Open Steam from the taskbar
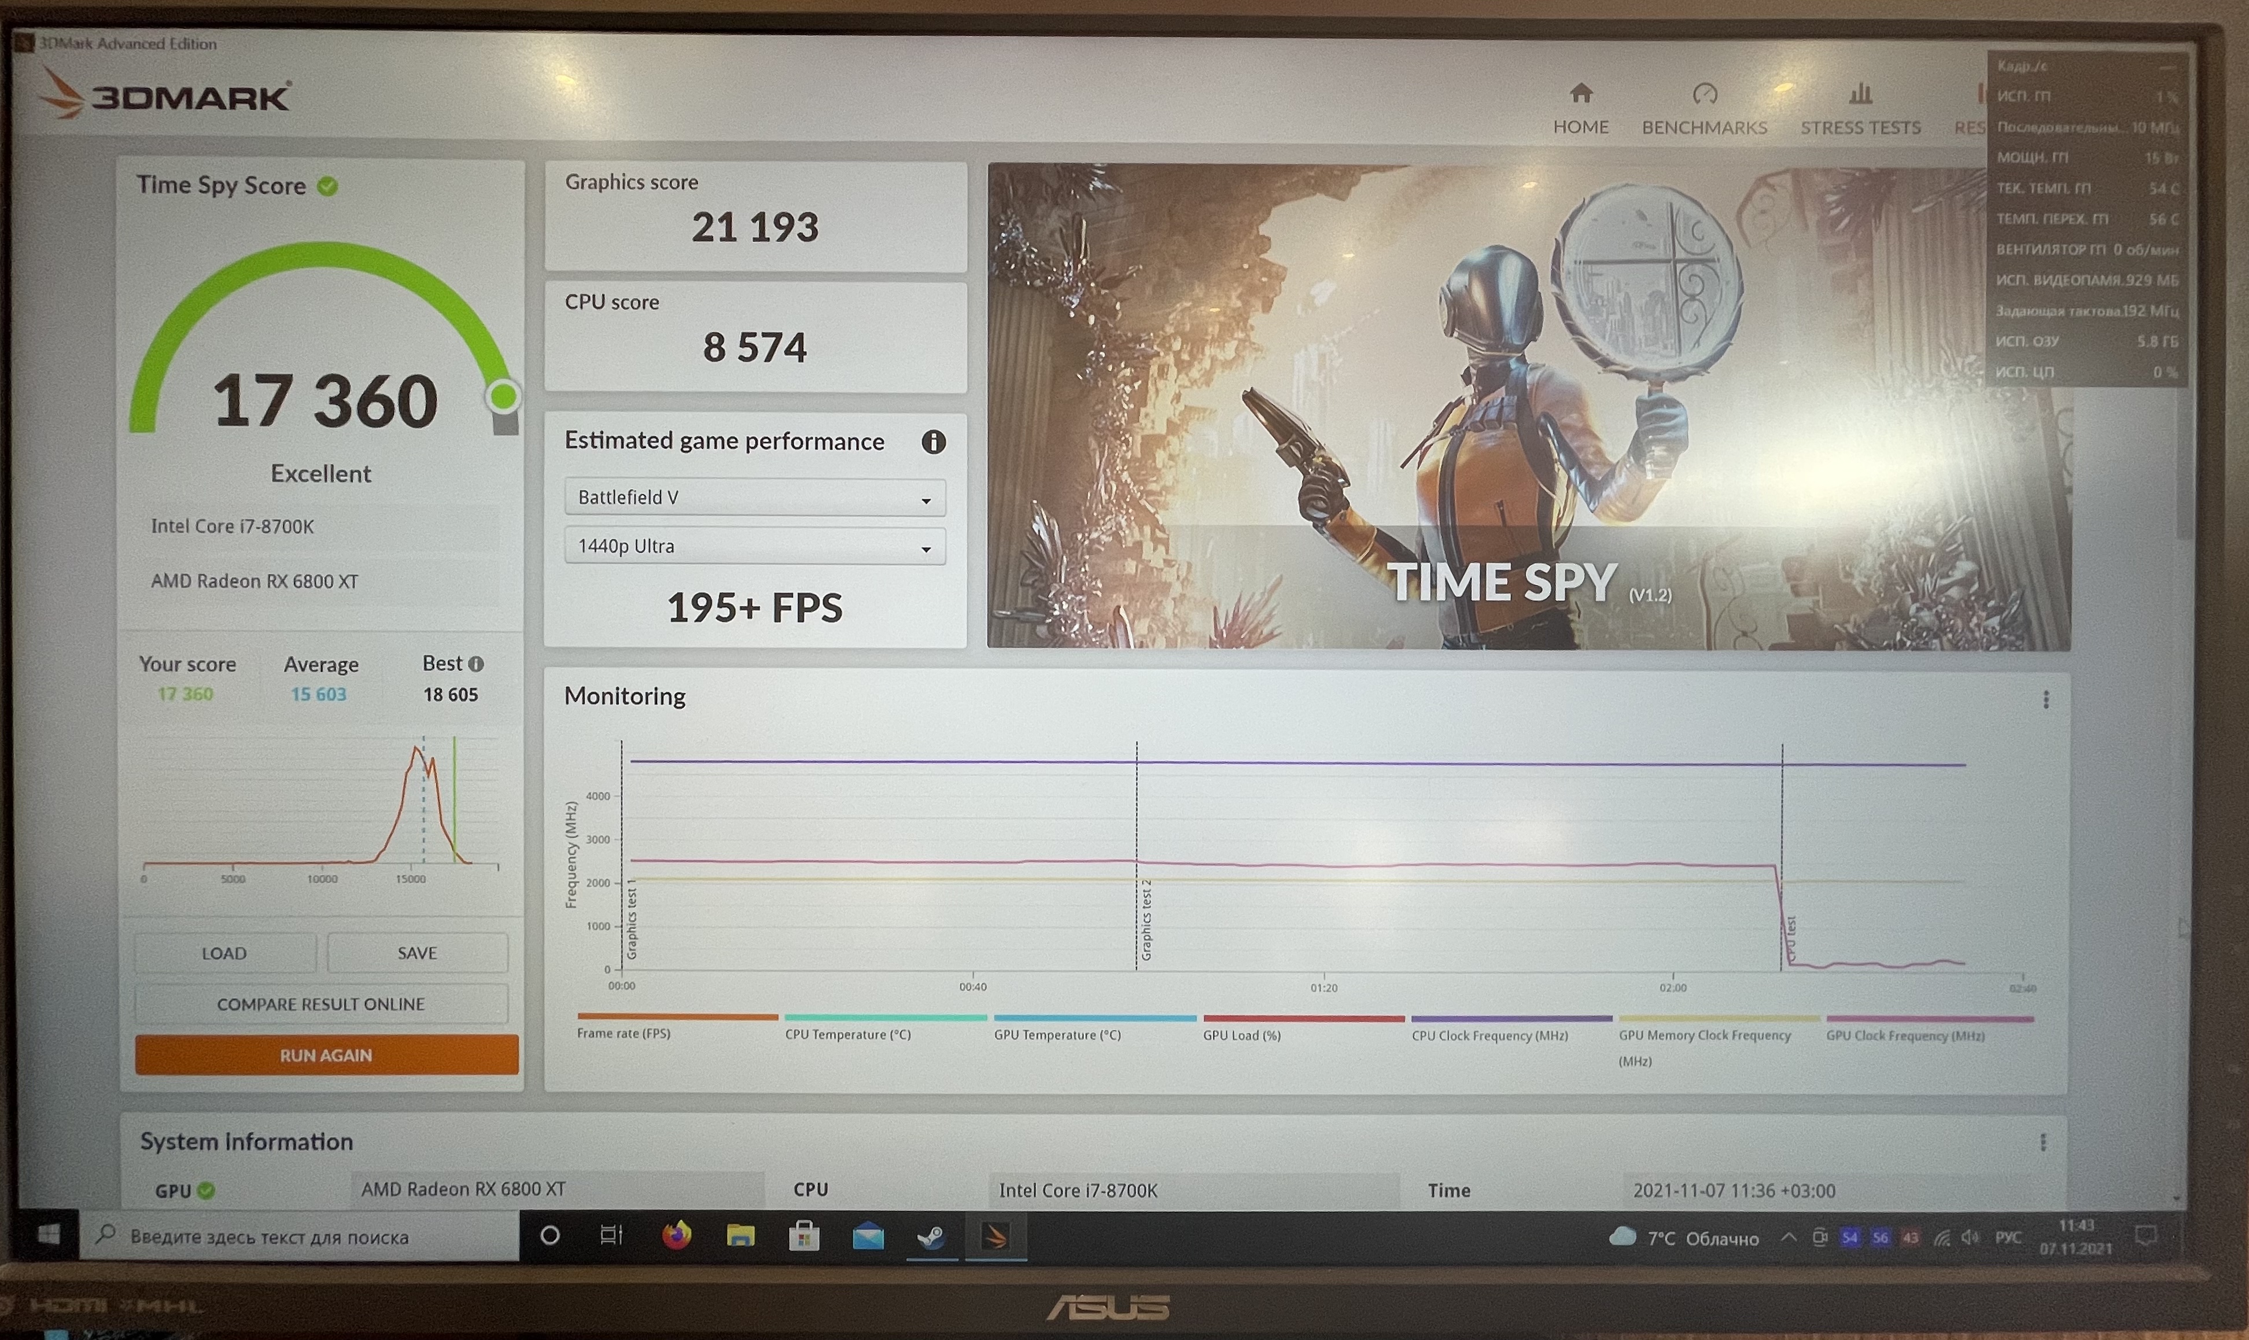 tap(932, 1236)
